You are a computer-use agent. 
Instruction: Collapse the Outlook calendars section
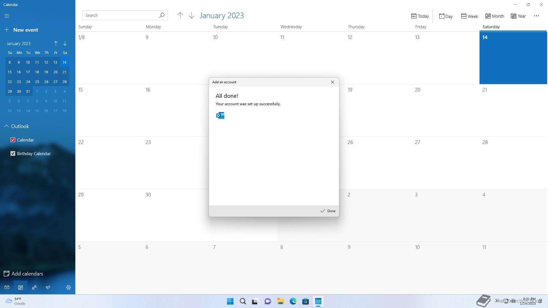click(x=7, y=126)
